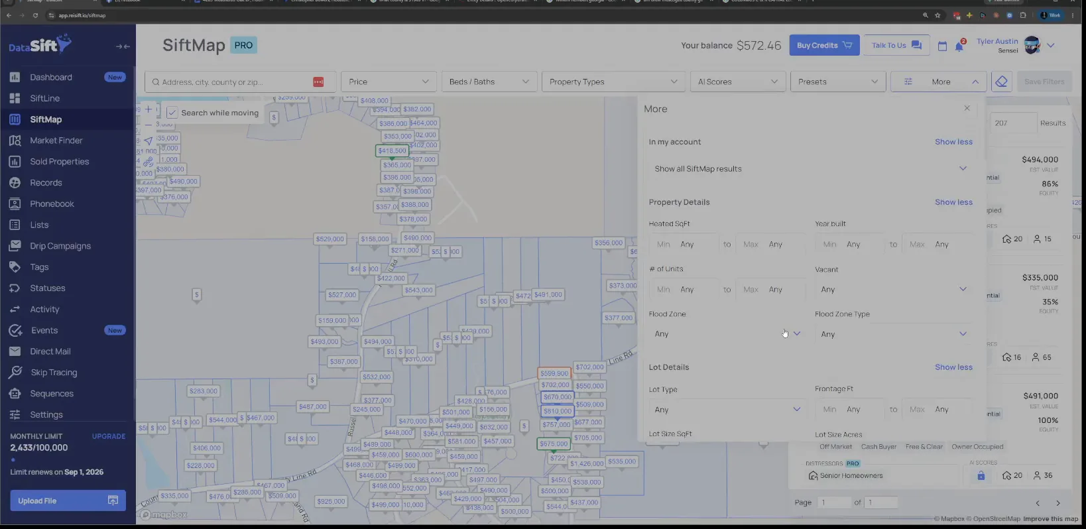Viewport: 1086px width, 529px height.
Task: Open SiftLine in the sidebar
Action: (66, 98)
